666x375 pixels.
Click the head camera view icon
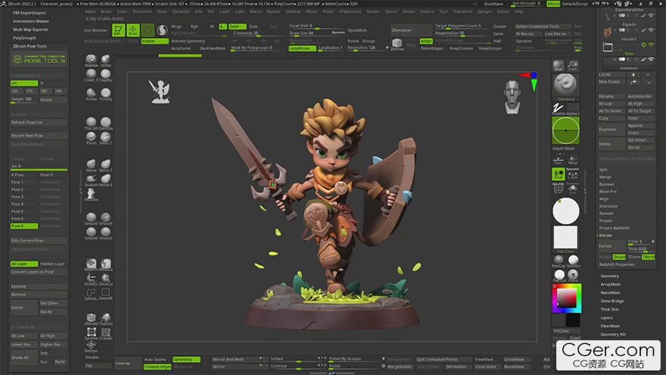coord(512,96)
